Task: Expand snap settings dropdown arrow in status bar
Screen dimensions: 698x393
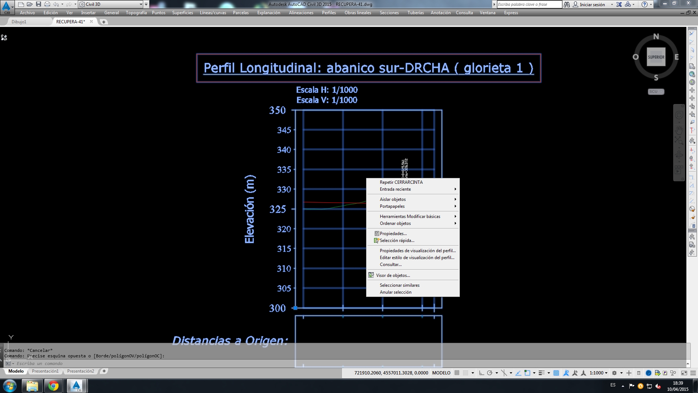Action: tap(473, 373)
